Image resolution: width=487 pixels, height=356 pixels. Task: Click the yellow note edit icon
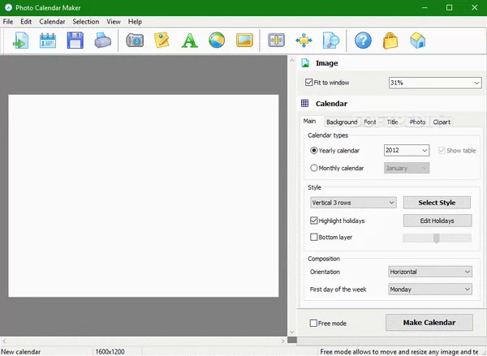pos(162,41)
